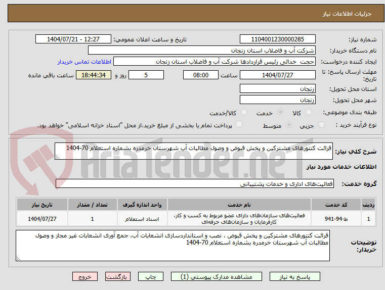Open مشاهده مدارک پیوستی (1) attachments

pyautogui.click(x=217, y=276)
